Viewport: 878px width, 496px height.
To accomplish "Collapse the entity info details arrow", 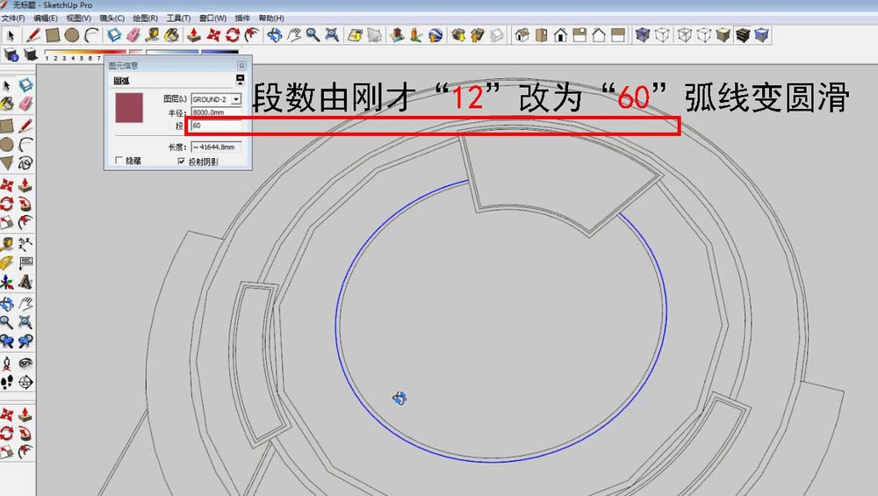I will click(241, 80).
